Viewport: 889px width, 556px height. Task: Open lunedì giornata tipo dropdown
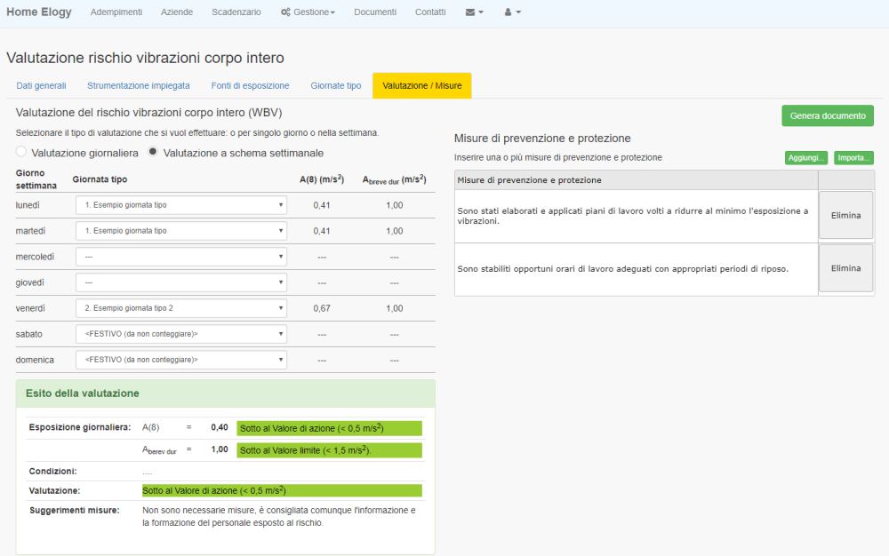click(x=180, y=205)
